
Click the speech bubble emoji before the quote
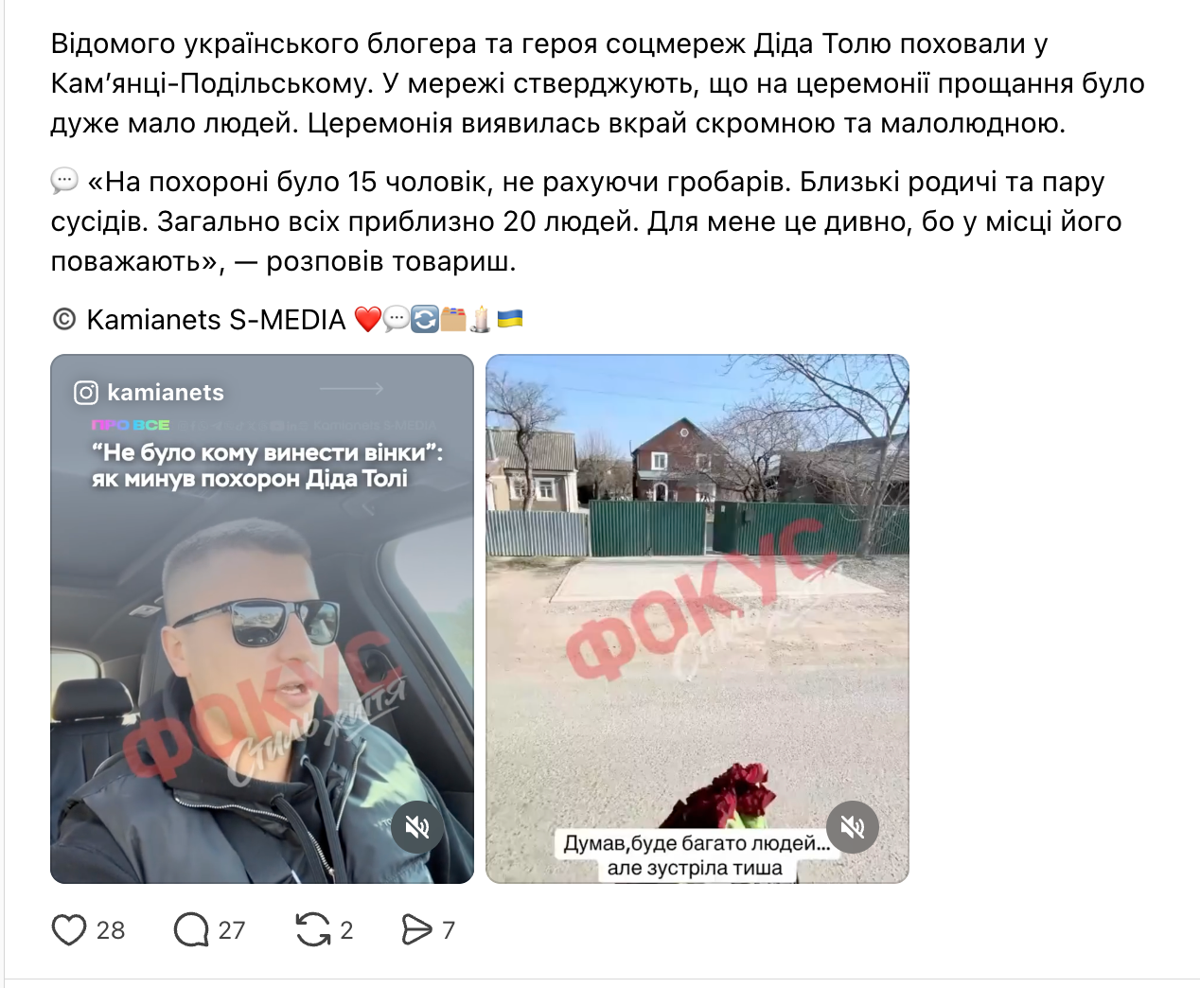pyautogui.click(x=64, y=181)
